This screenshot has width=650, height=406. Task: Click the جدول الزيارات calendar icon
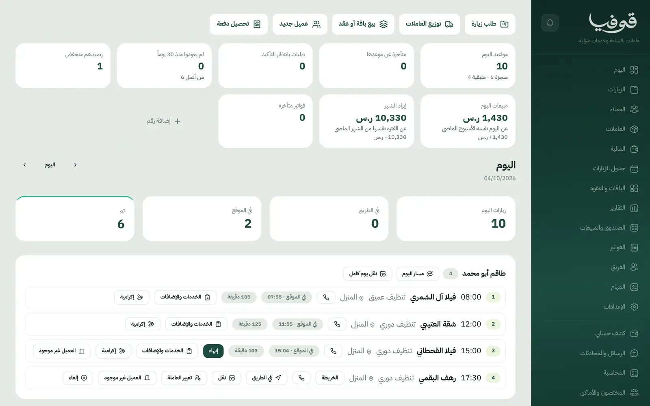pyautogui.click(x=634, y=168)
